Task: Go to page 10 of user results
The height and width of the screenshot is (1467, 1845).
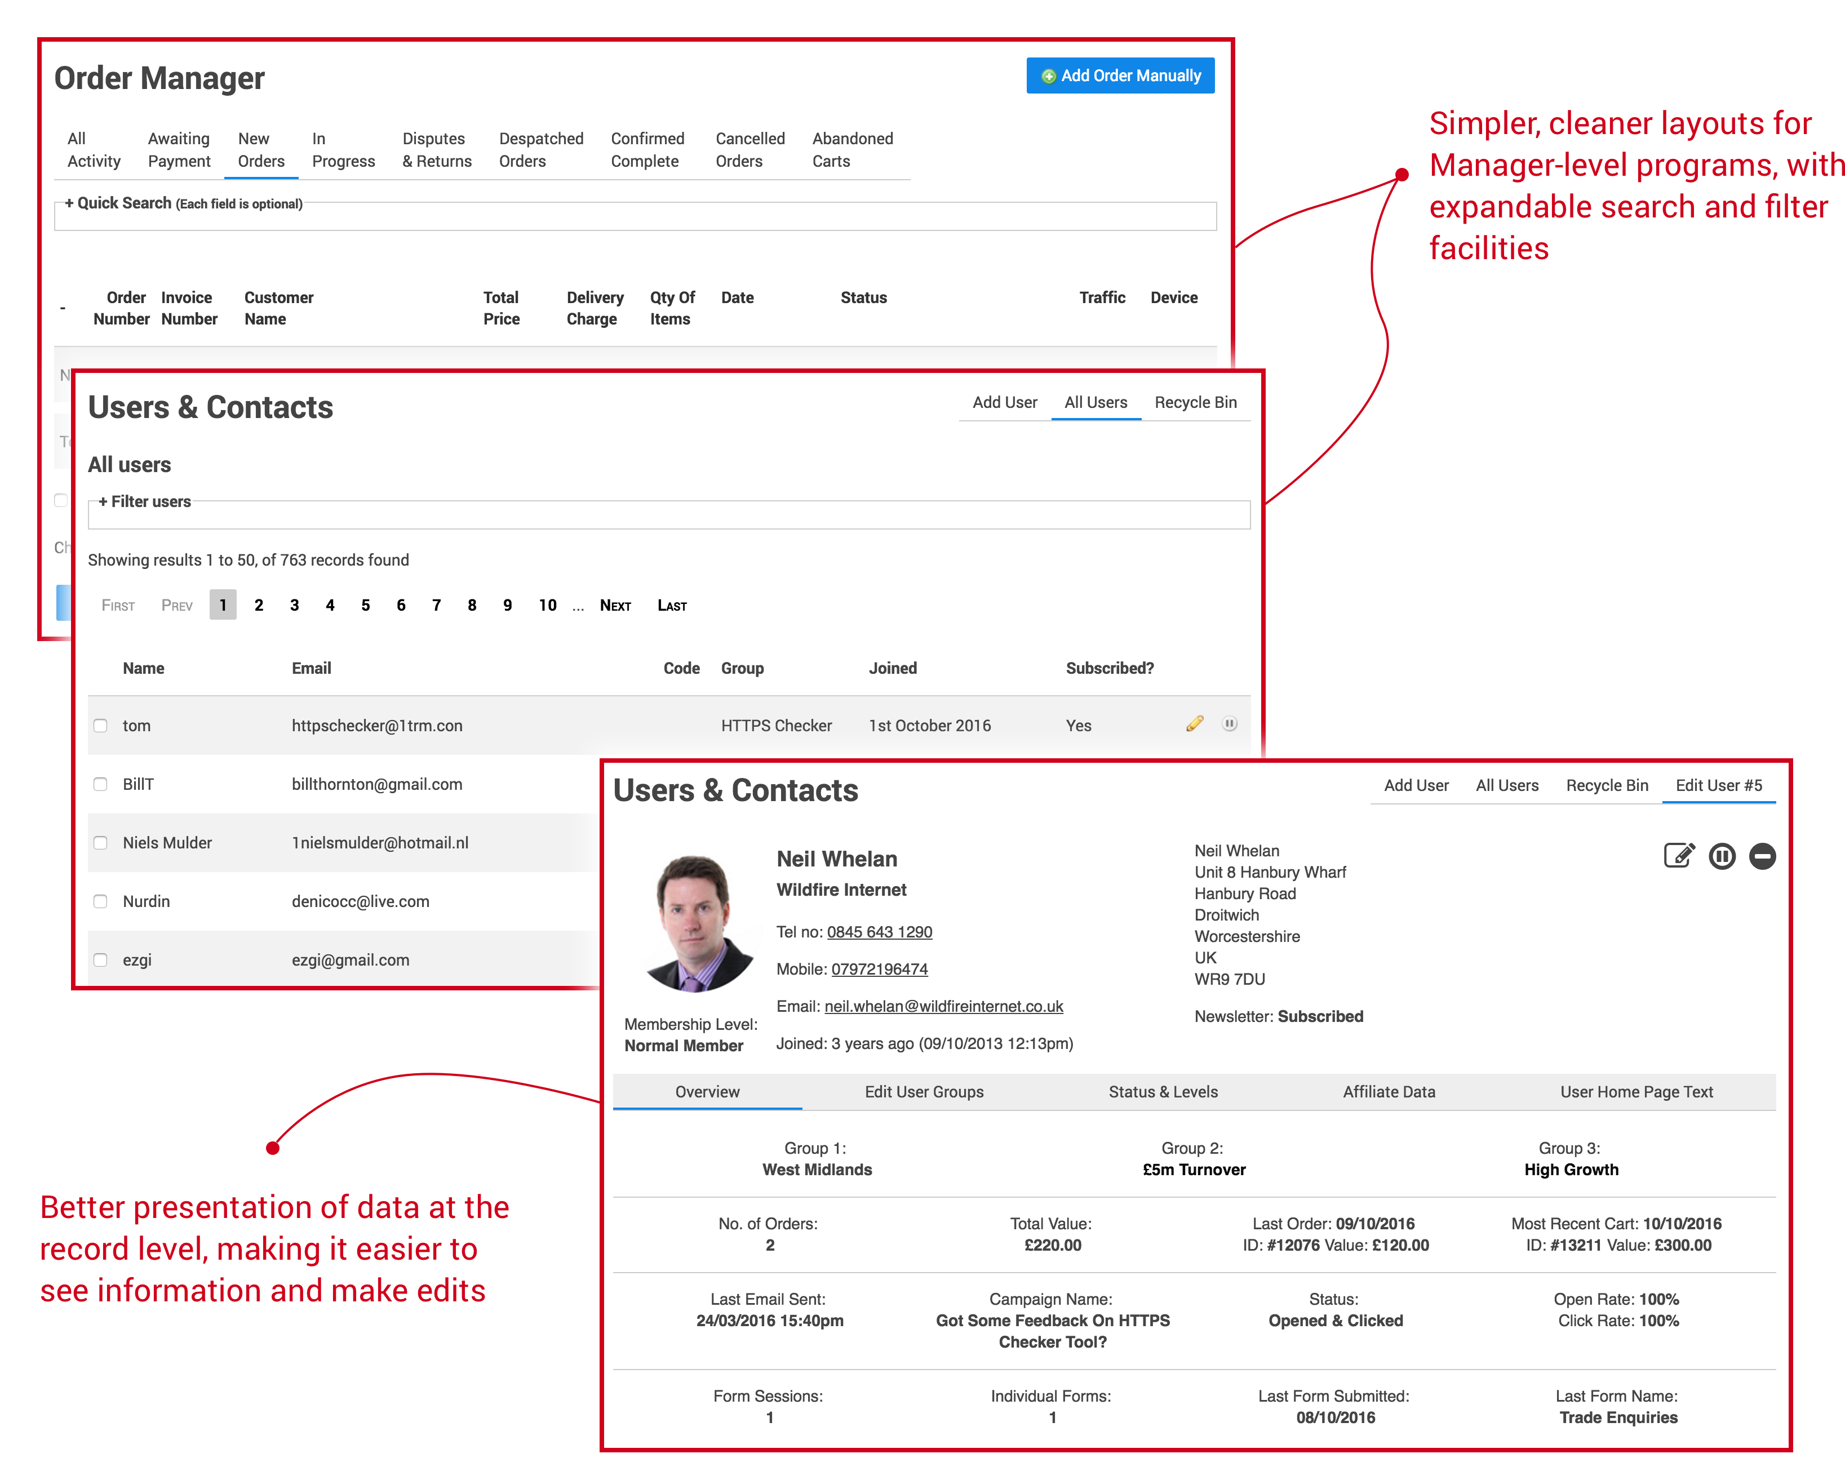Action: (548, 604)
